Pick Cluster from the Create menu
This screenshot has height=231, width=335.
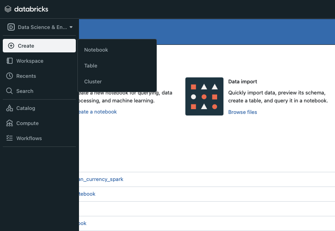93,82
